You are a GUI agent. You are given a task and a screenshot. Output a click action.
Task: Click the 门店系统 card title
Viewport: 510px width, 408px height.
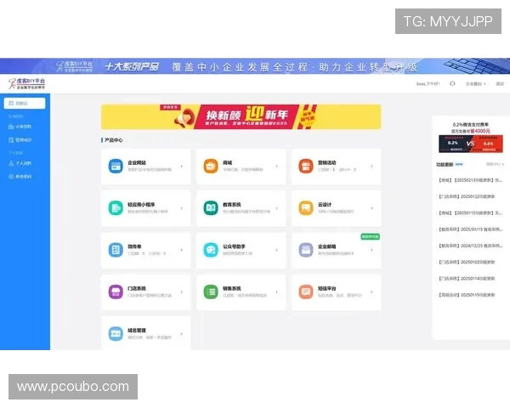coord(137,288)
